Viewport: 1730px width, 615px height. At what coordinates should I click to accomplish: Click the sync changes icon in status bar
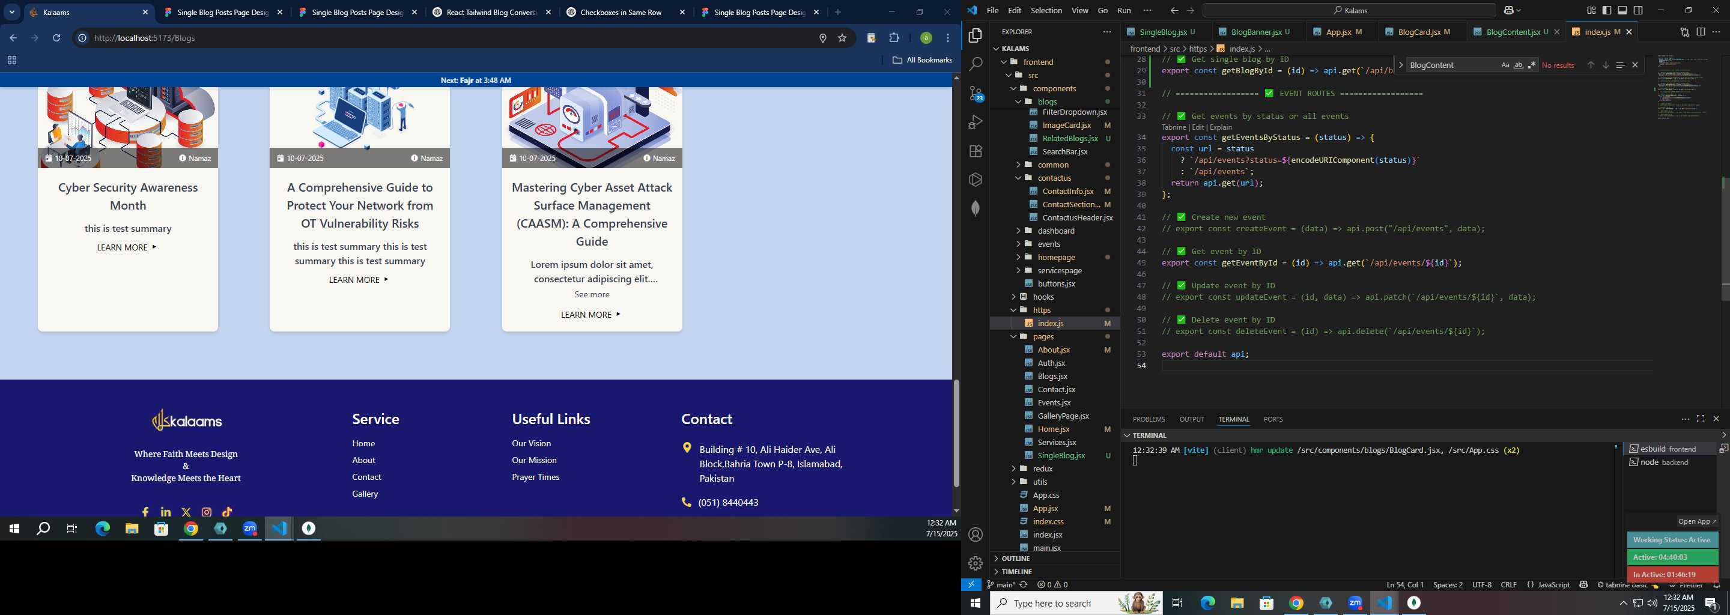[1024, 585]
